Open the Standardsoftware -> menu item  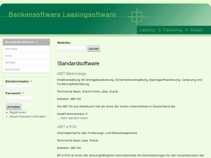26,42
